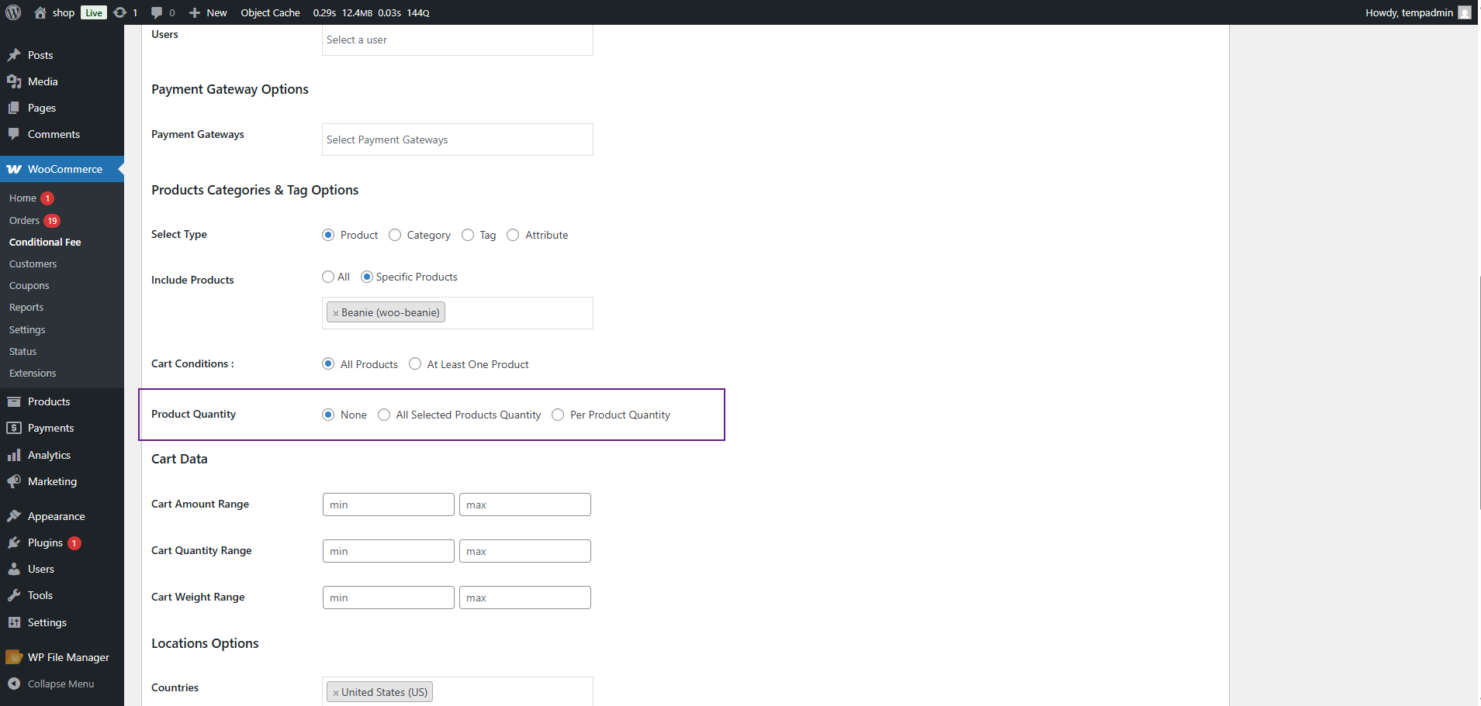Open the Media library menu icon
The width and height of the screenshot is (1481, 706).
point(14,81)
